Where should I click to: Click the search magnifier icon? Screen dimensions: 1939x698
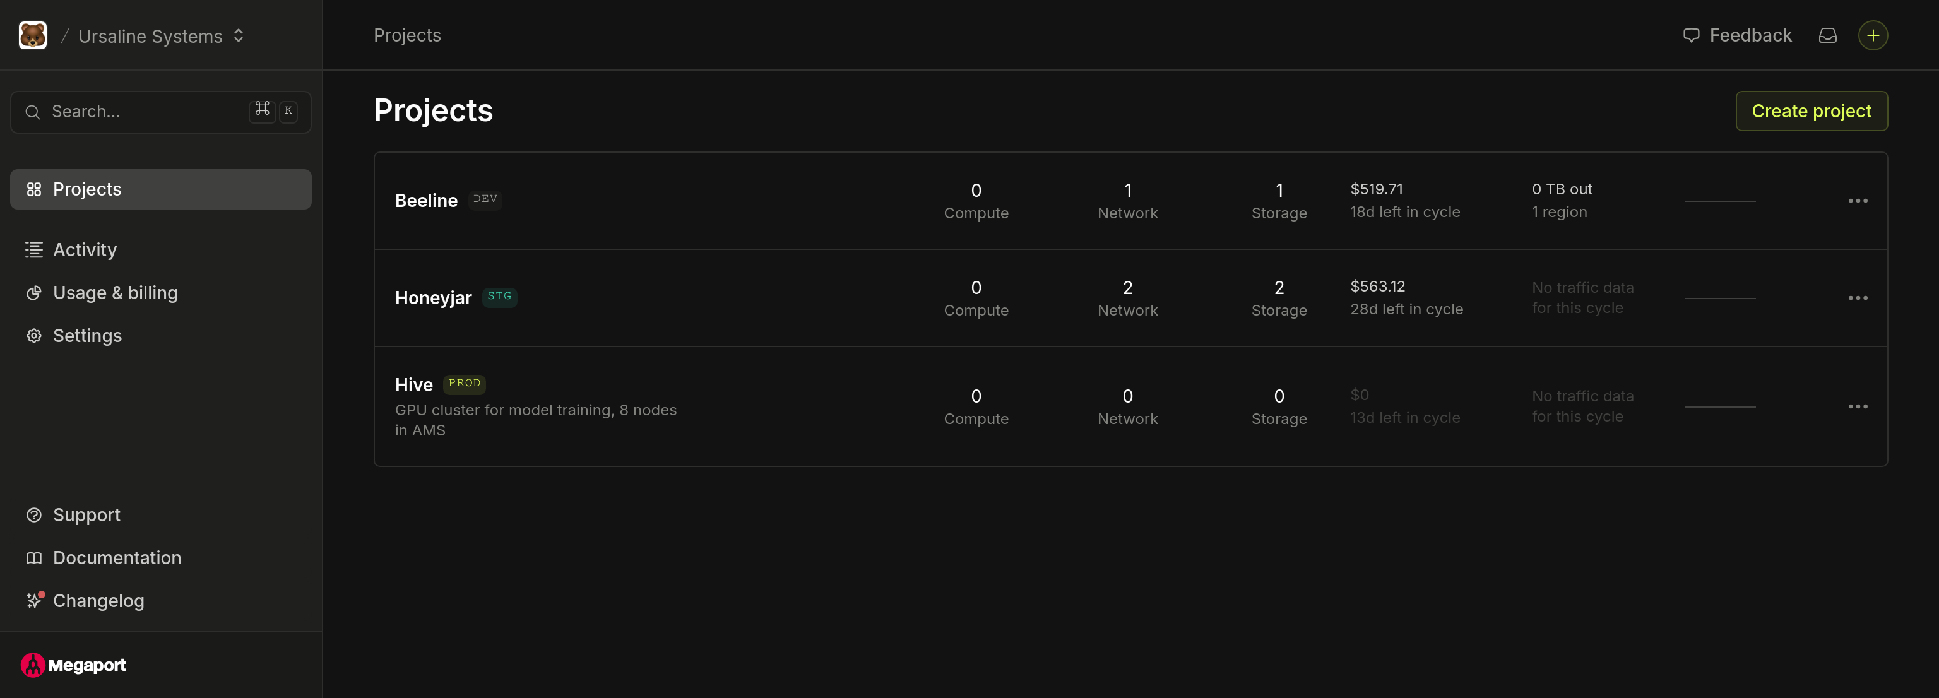coord(32,112)
